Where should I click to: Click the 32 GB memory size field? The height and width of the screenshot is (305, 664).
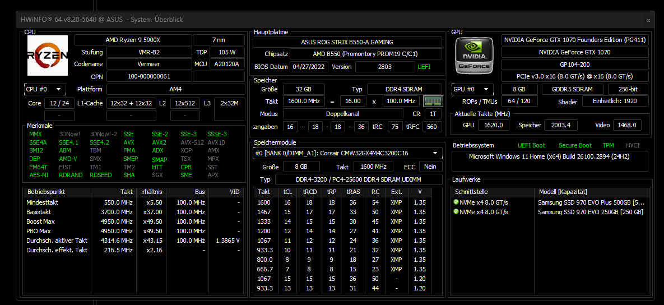coord(304,89)
